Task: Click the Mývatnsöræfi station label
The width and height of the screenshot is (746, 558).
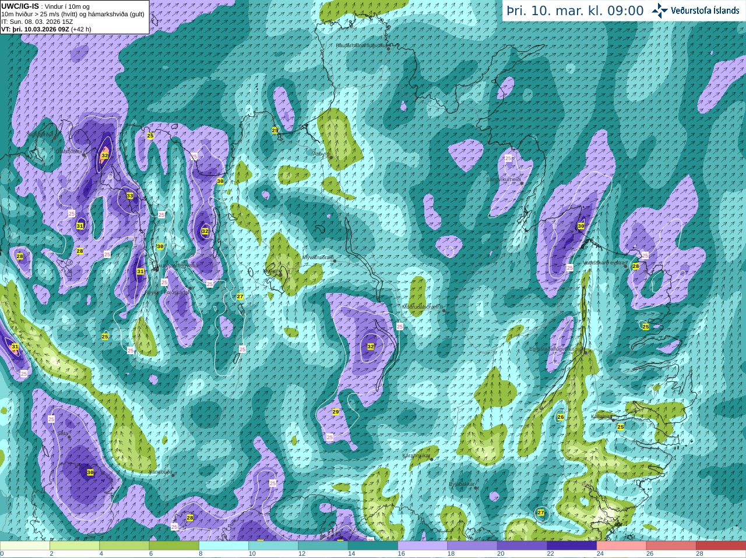Action: [x=318, y=257]
